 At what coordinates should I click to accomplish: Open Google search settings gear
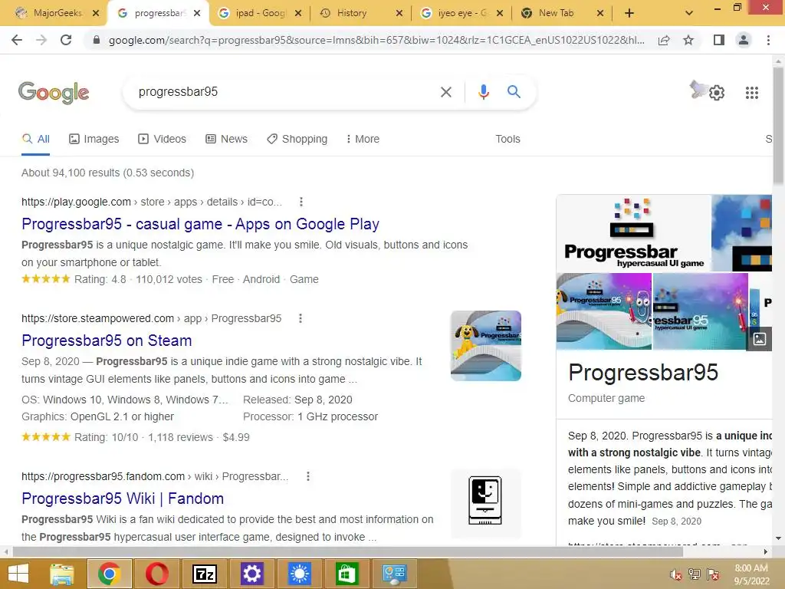pyautogui.click(x=717, y=93)
